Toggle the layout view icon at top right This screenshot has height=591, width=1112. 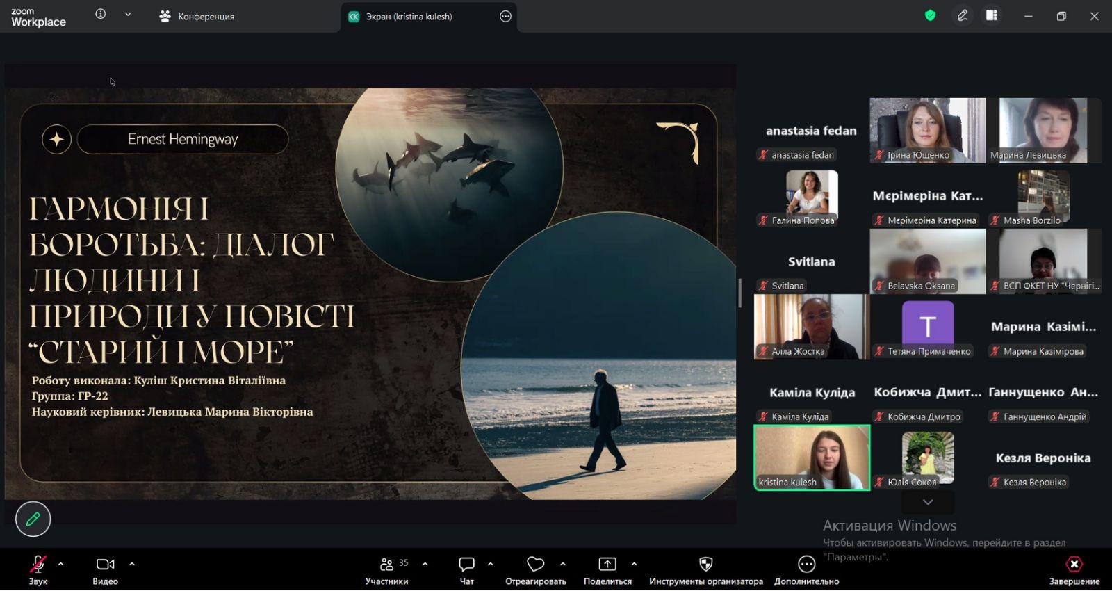tap(992, 15)
